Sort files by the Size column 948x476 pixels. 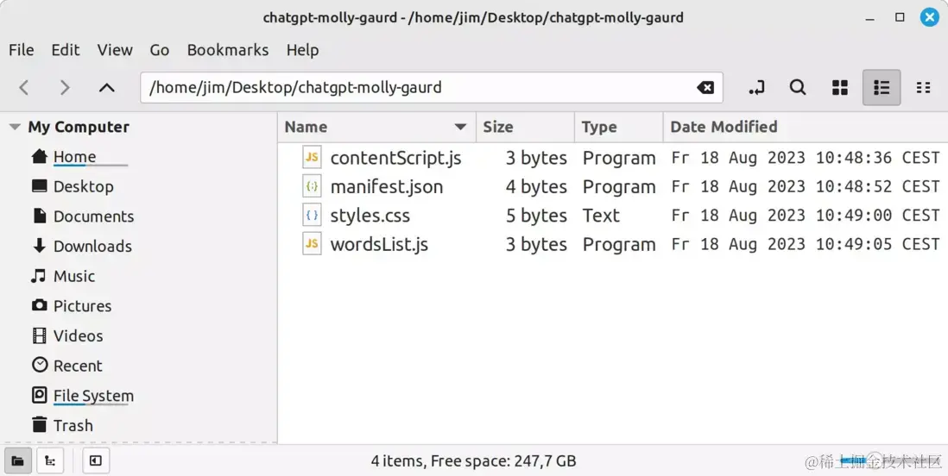(526, 127)
